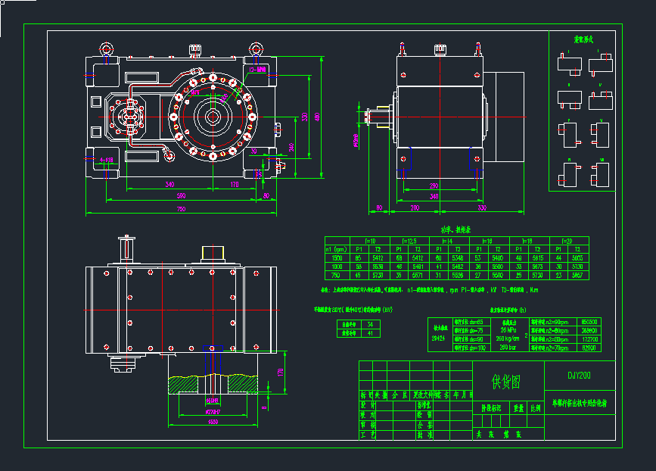Click the left lifting eye bolt on front view
This screenshot has height=471, width=656.
[105, 49]
